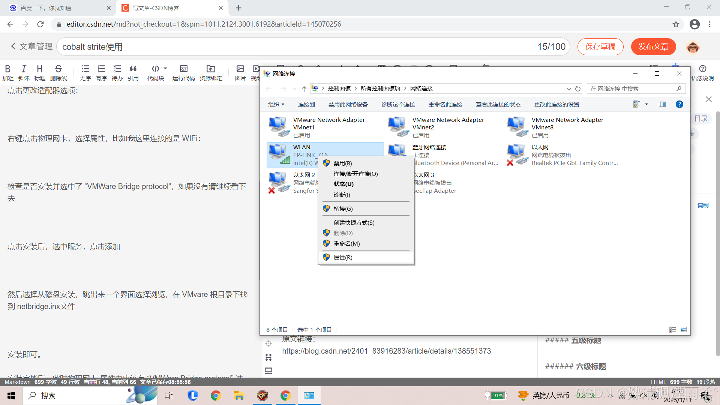The height and width of the screenshot is (405, 720).
Task: Switch to large icons view in status bar
Action: (x=683, y=330)
